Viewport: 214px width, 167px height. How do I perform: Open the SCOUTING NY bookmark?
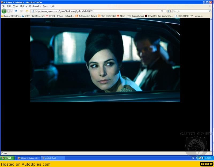(189, 16)
